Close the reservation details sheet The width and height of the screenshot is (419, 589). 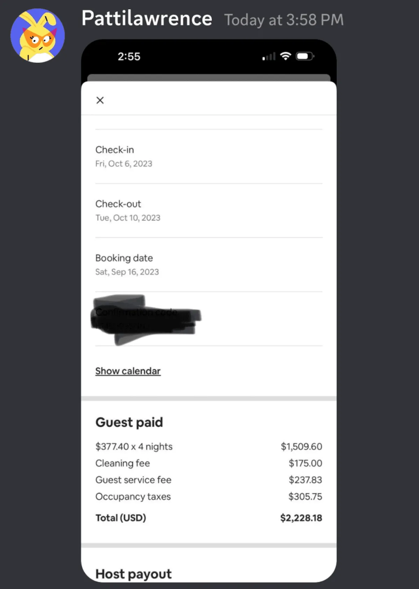point(100,100)
